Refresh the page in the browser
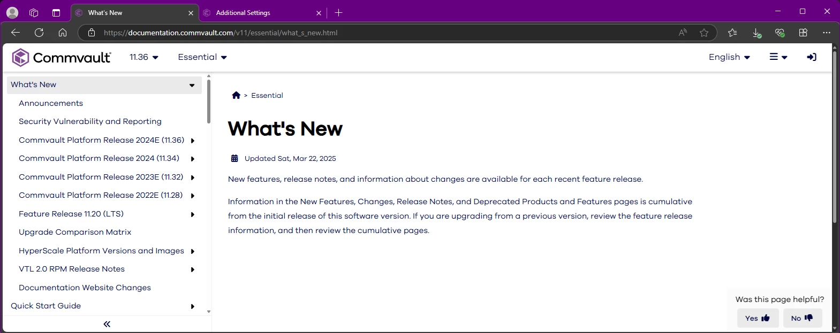840x333 pixels. tap(39, 33)
